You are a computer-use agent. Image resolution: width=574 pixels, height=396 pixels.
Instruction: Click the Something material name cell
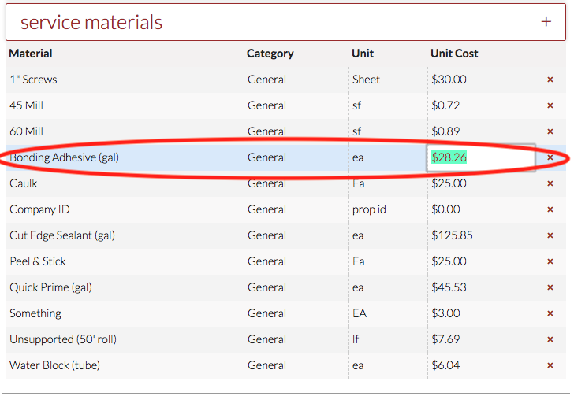(x=35, y=313)
